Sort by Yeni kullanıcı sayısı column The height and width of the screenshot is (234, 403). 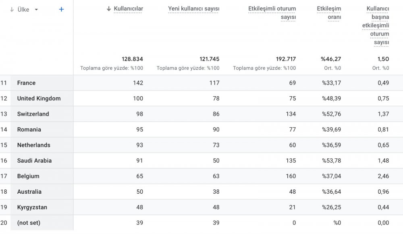pos(193,9)
